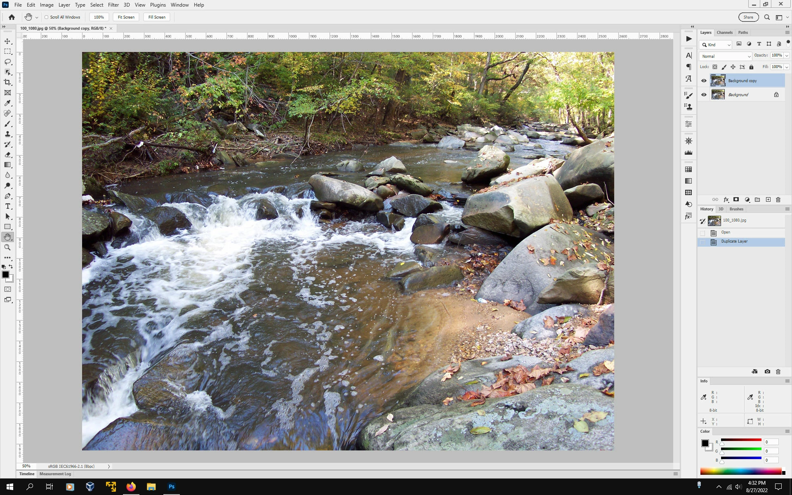Open the Filter menu

113,5
